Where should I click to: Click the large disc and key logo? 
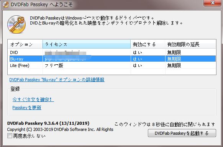[x=16, y=24]
